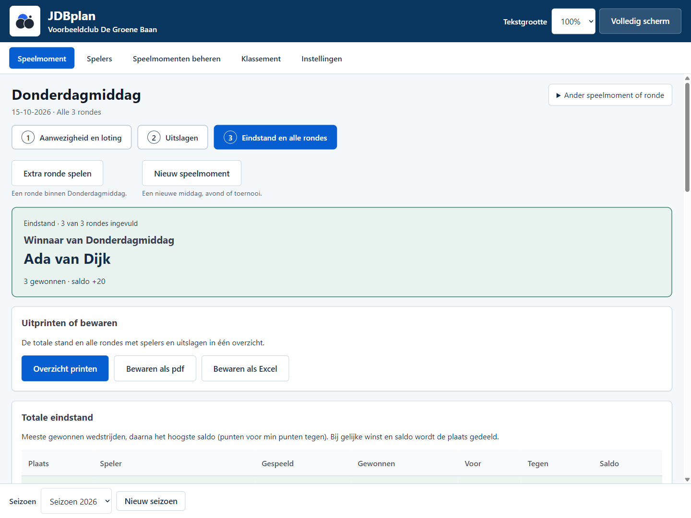Click the Totale eindstand heading
The height and width of the screenshot is (518, 691).
(57, 417)
